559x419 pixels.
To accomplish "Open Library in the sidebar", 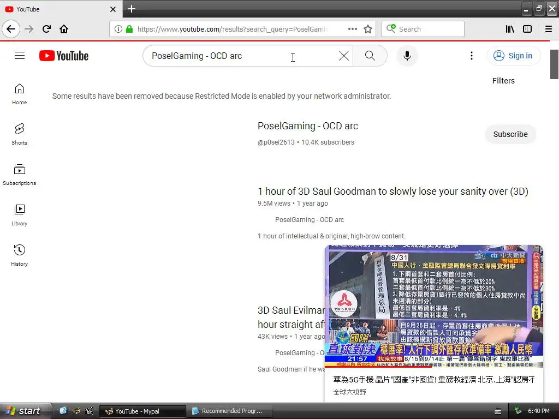I will pos(19,215).
